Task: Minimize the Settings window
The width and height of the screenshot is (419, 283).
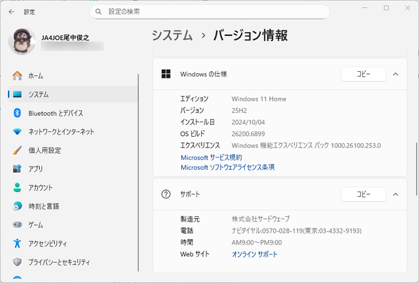Action: click(x=365, y=8)
